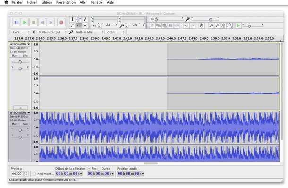
Task: Open first track's name dropdown menu
Action: pyautogui.click(x=29, y=44)
